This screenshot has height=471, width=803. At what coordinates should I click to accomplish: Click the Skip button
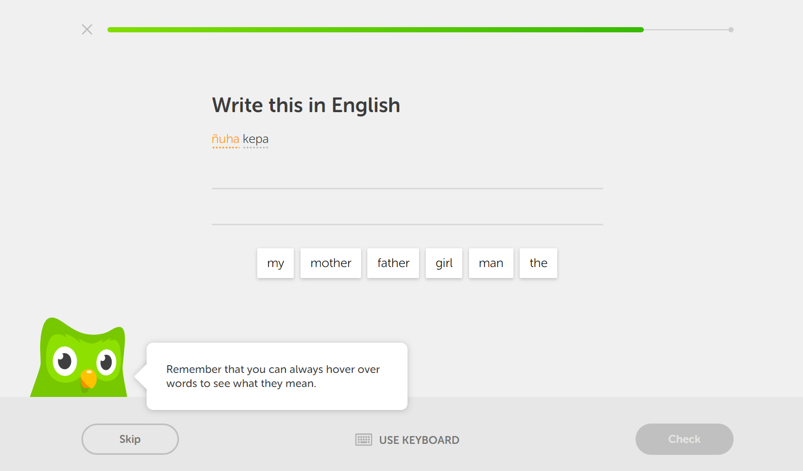click(130, 439)
